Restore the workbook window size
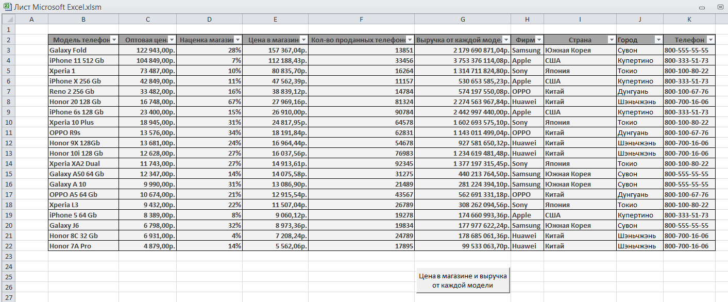 pos(720,7)
